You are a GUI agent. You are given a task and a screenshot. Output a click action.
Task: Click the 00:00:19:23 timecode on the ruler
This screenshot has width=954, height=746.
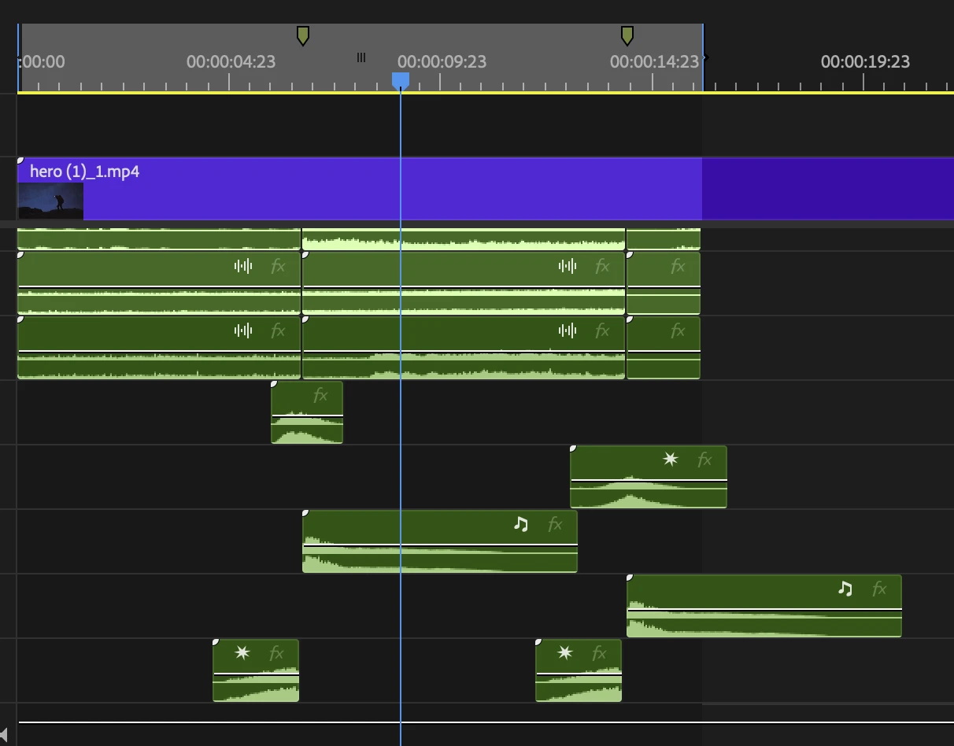coord(865,61)
